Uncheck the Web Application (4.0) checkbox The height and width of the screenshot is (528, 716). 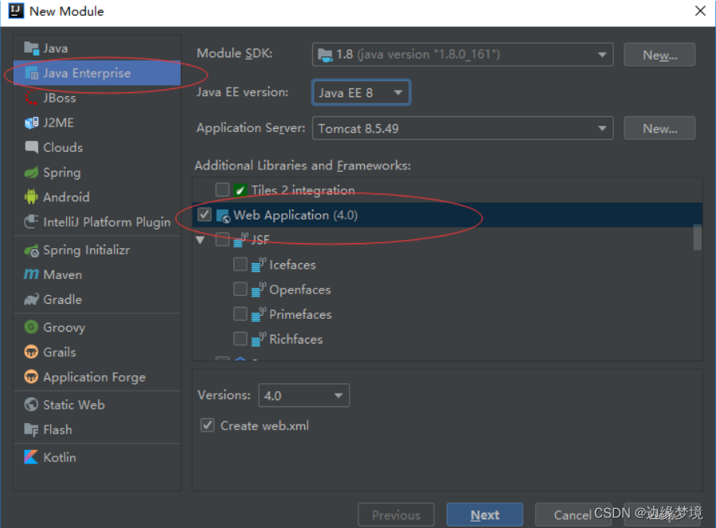(205, 215)
